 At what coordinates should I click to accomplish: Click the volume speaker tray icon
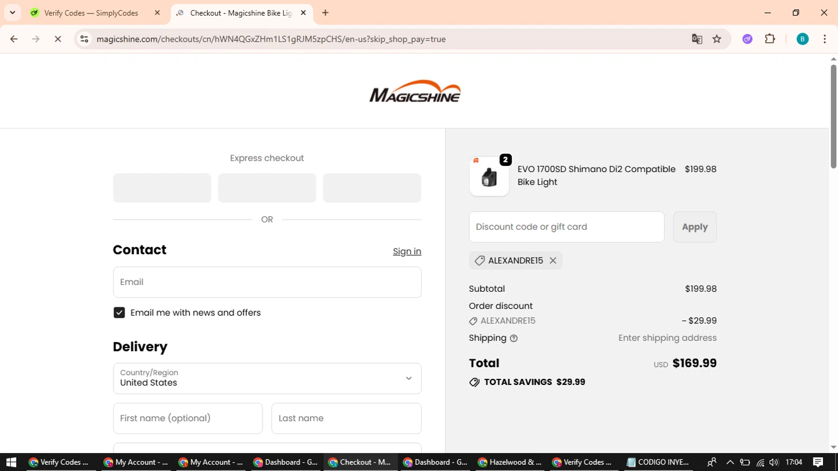774,462
